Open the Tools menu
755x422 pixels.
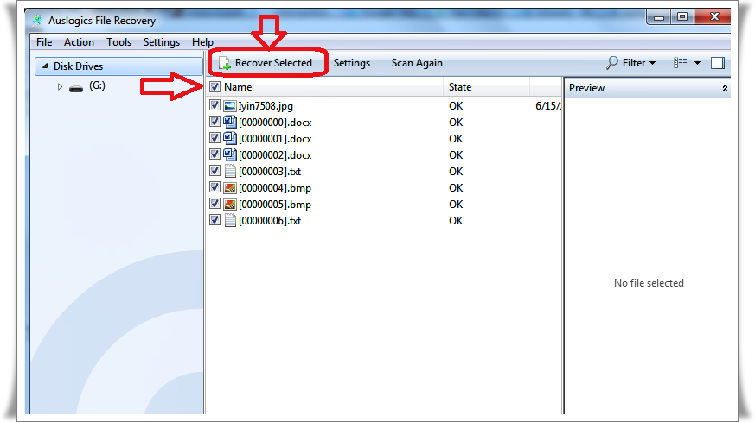119,42
